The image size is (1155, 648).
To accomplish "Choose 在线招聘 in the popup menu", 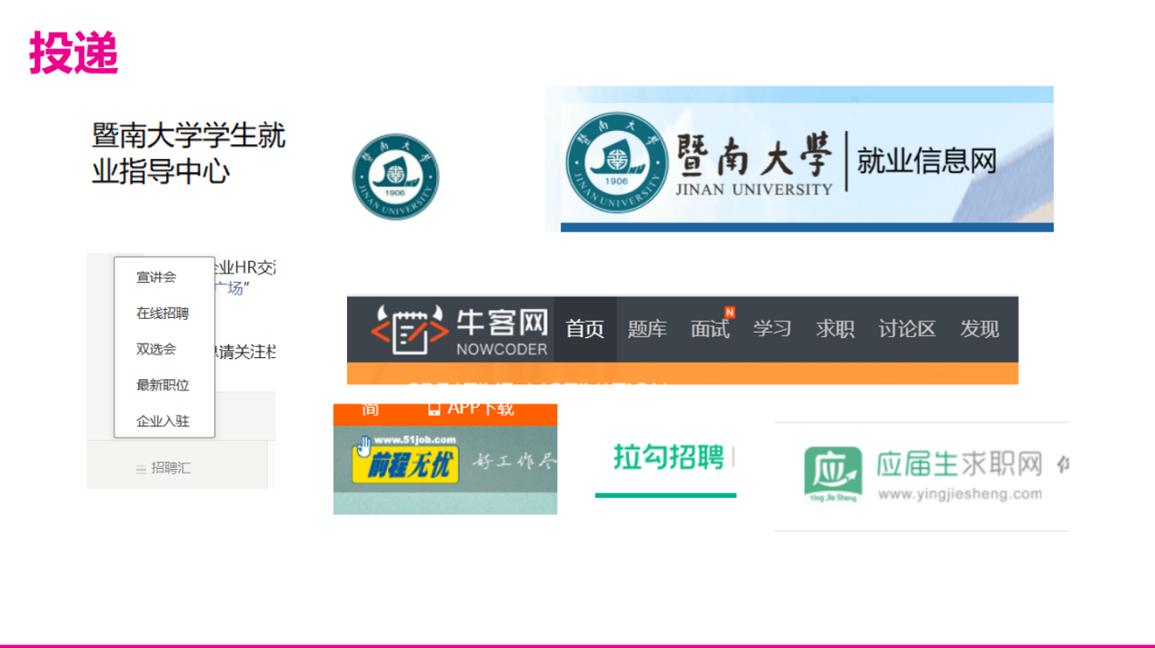I will click(163, 314).
